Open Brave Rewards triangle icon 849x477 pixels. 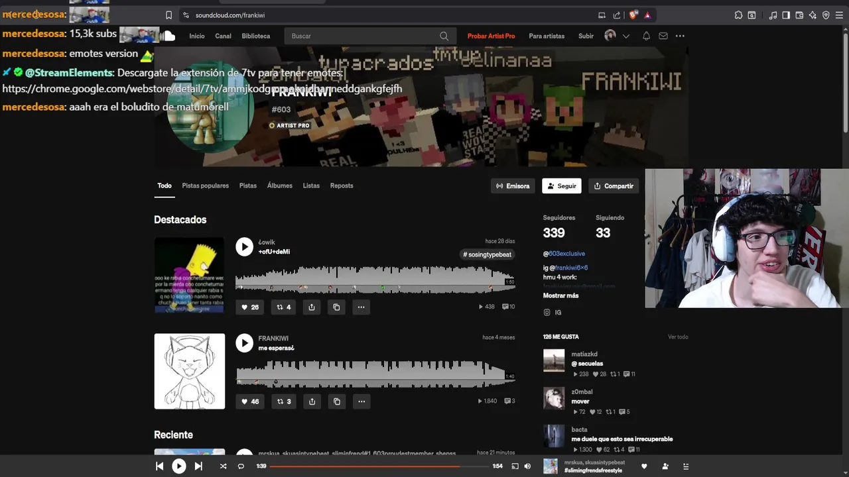(647, 15)
